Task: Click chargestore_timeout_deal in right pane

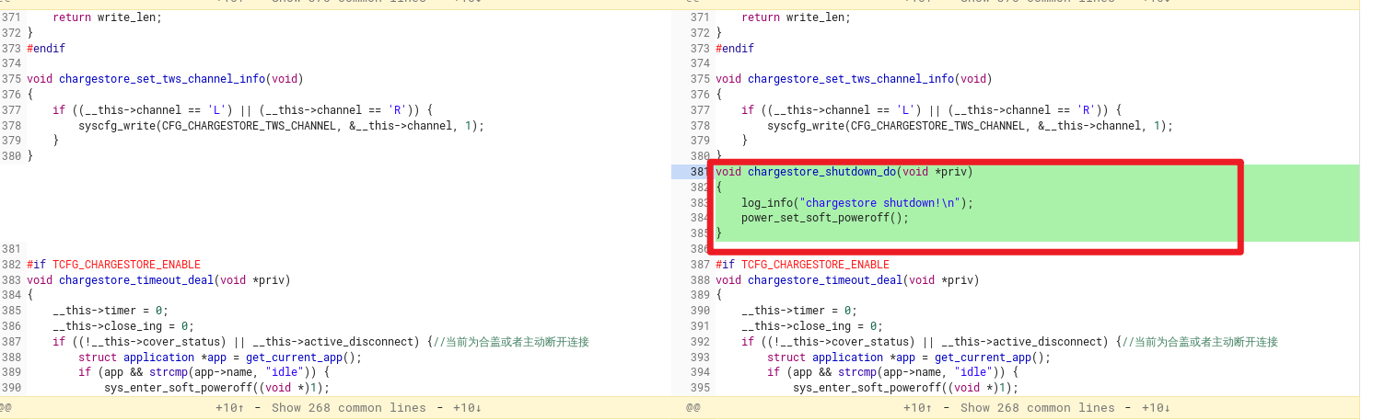Action: [x=825, y=280]
